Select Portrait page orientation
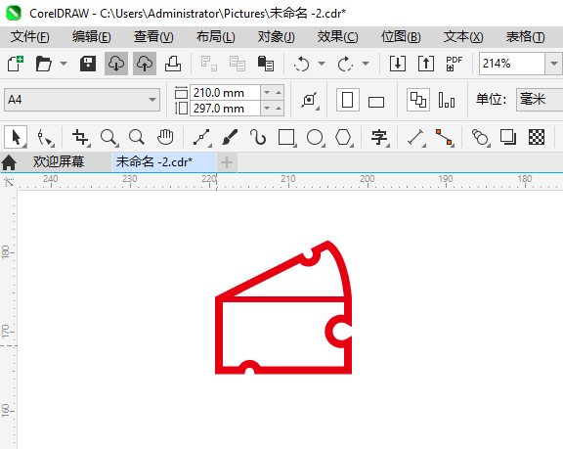563x449 pixels. pos(348,100)
